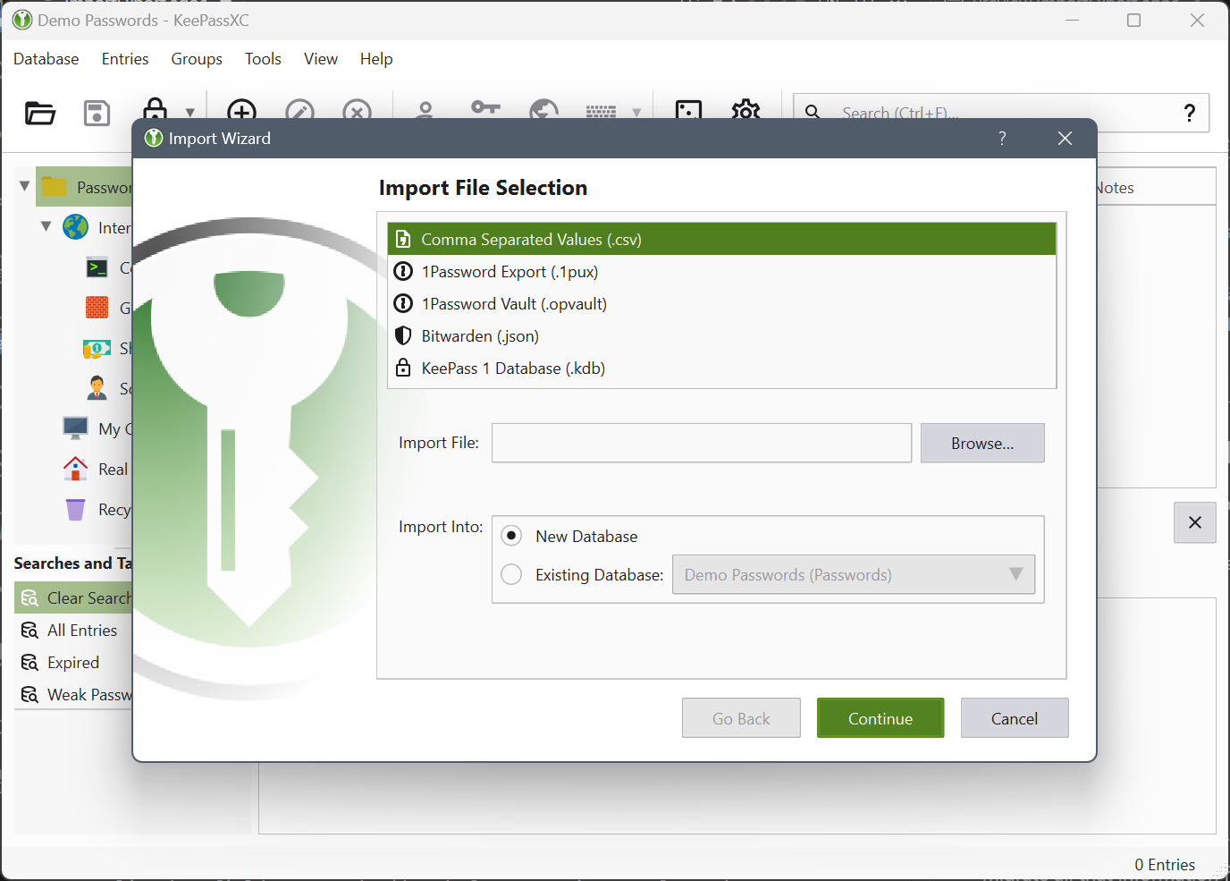
Task: Open the Demo Passwords database dropdown
Action: point(854,574)
